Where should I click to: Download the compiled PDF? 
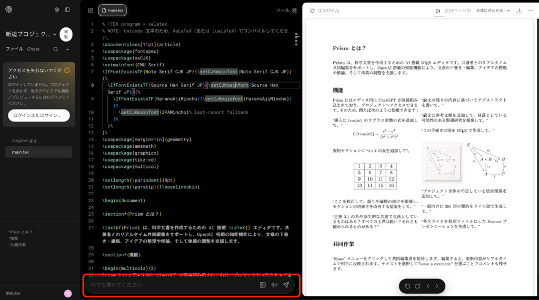click(519, 11)
